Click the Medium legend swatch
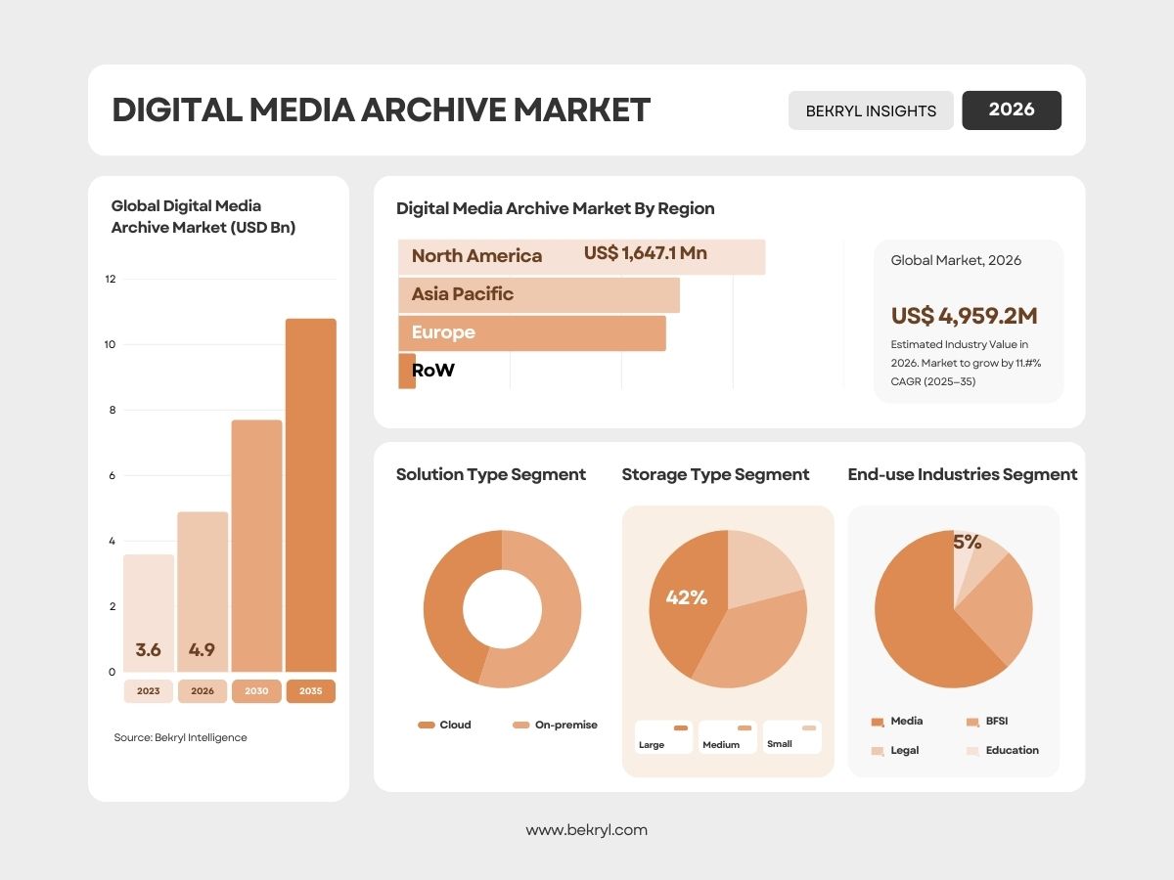 [745, 728]
